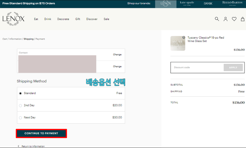Click the SUBTOTAL $136.00 amount
This screenshot has height=148, width=246.
[239, 85]
